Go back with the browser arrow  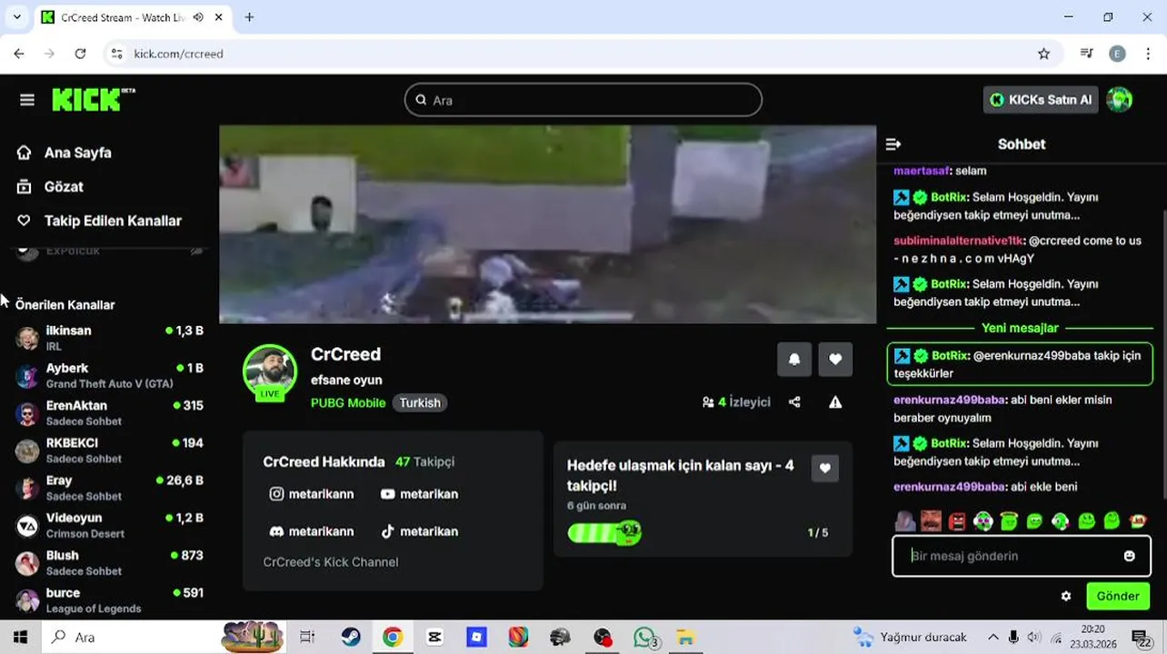coord(19,54)
